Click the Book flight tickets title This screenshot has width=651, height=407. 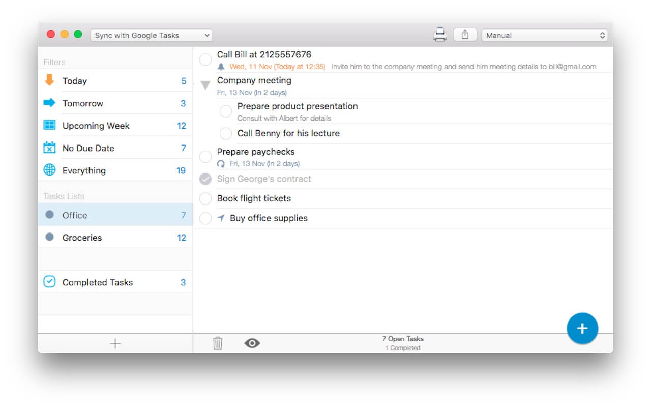[x=254, y=198]
